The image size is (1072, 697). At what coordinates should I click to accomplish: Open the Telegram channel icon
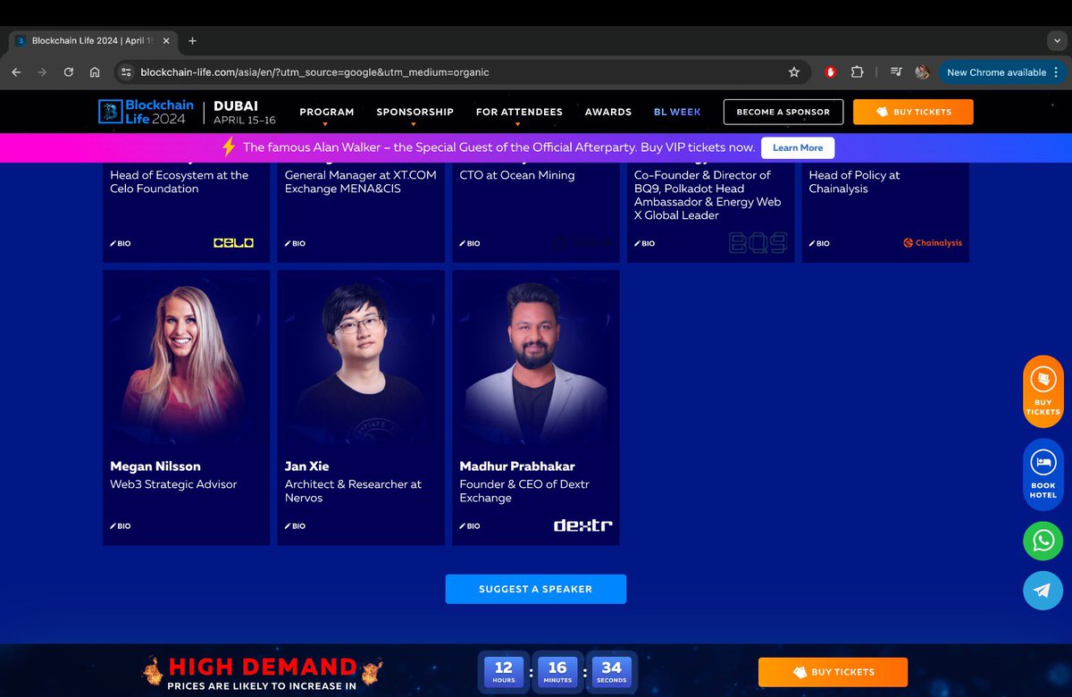pyautogui.click(x=1043, y=590)
